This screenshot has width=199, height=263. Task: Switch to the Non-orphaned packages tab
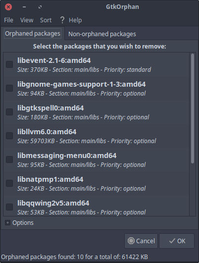(102, 34)
